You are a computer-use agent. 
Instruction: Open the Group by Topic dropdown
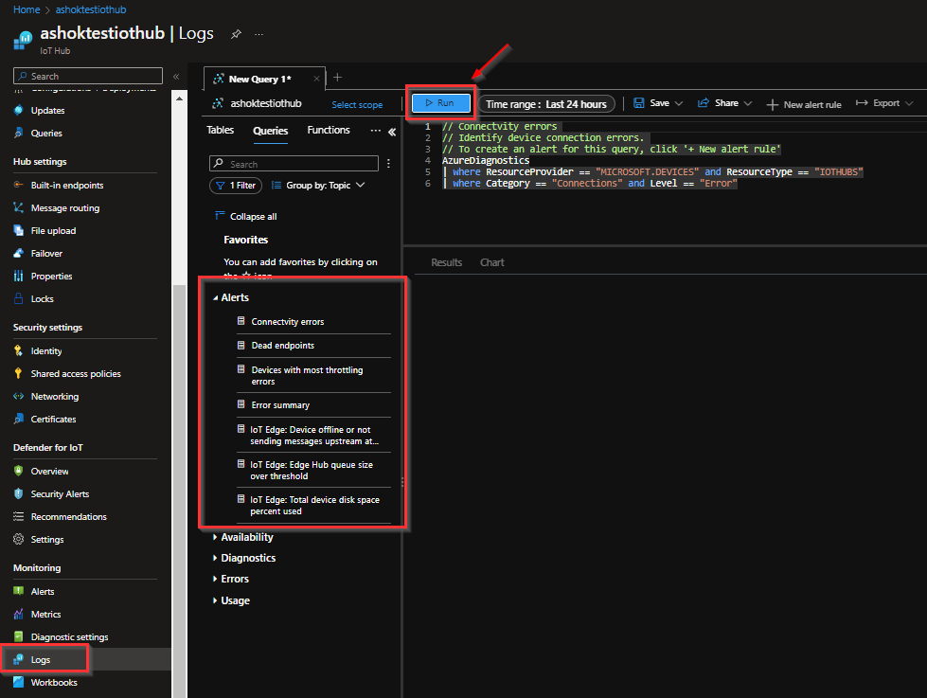pos(323,185)
